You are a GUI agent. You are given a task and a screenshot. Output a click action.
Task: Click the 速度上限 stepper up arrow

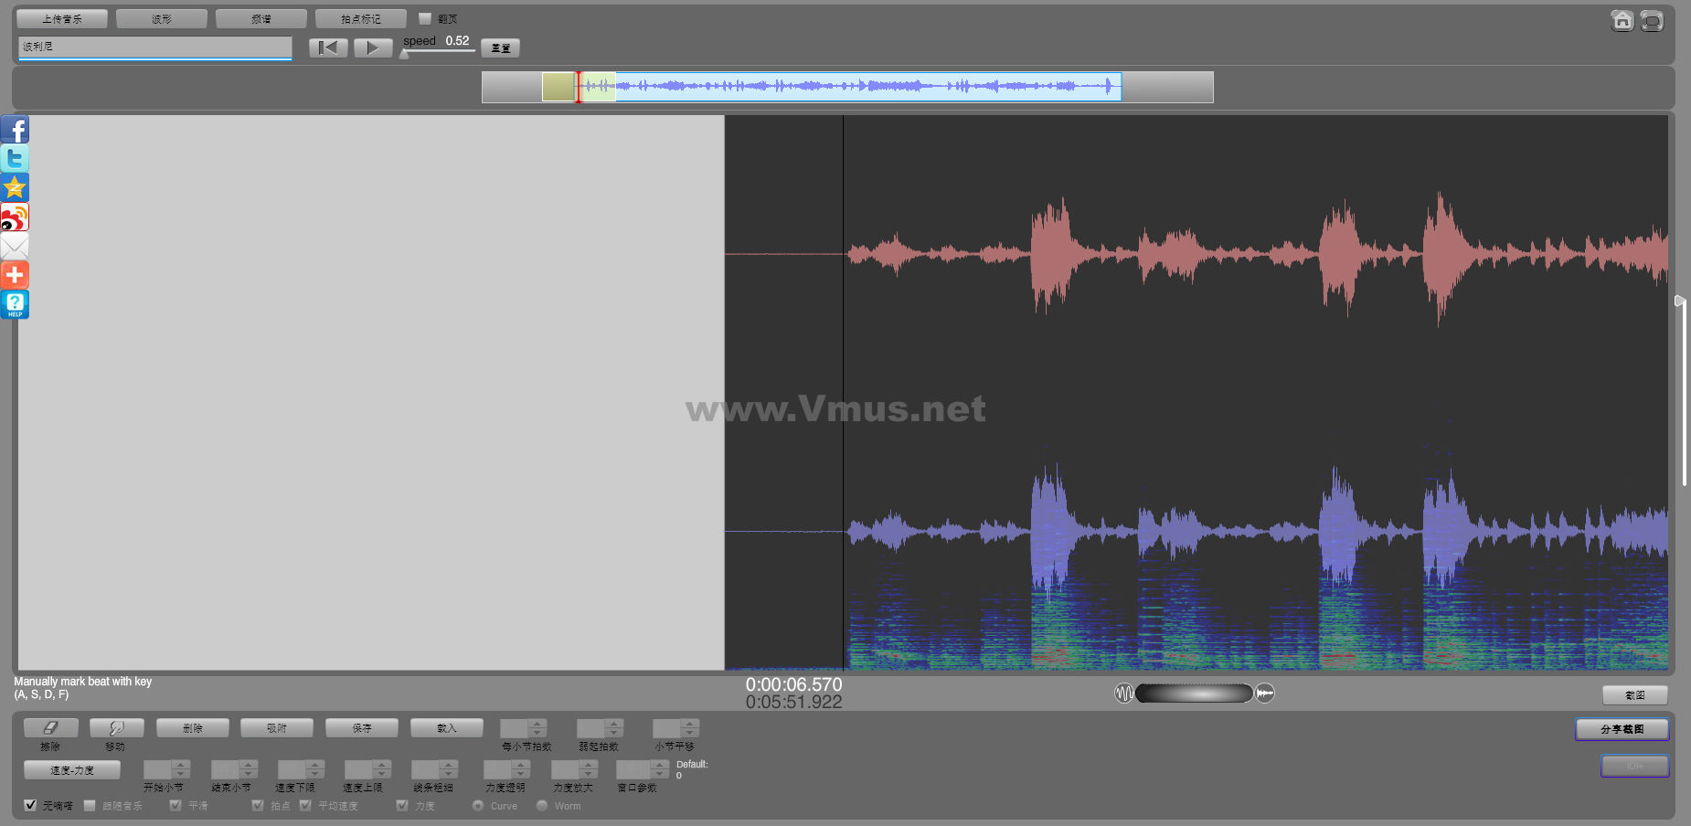pyautogui.click(x=382, y=765)
